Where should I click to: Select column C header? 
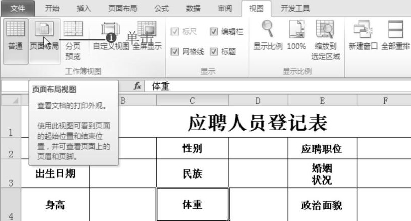(193, 100)
